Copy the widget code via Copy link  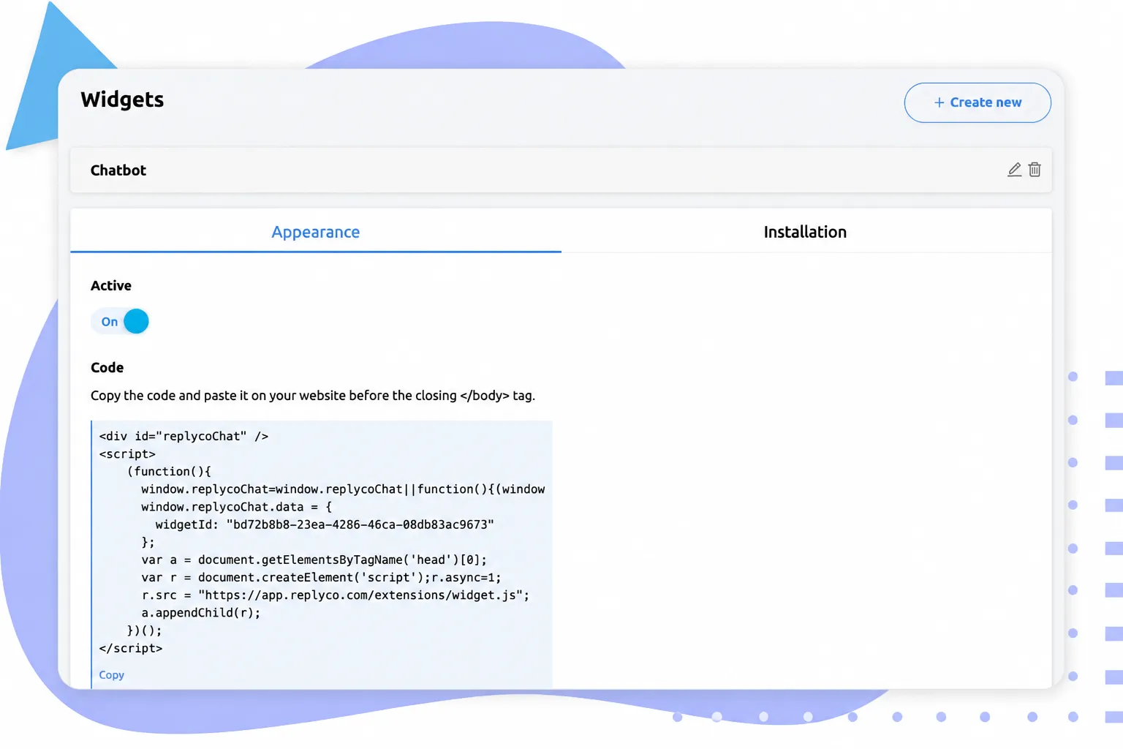point(112,675)
